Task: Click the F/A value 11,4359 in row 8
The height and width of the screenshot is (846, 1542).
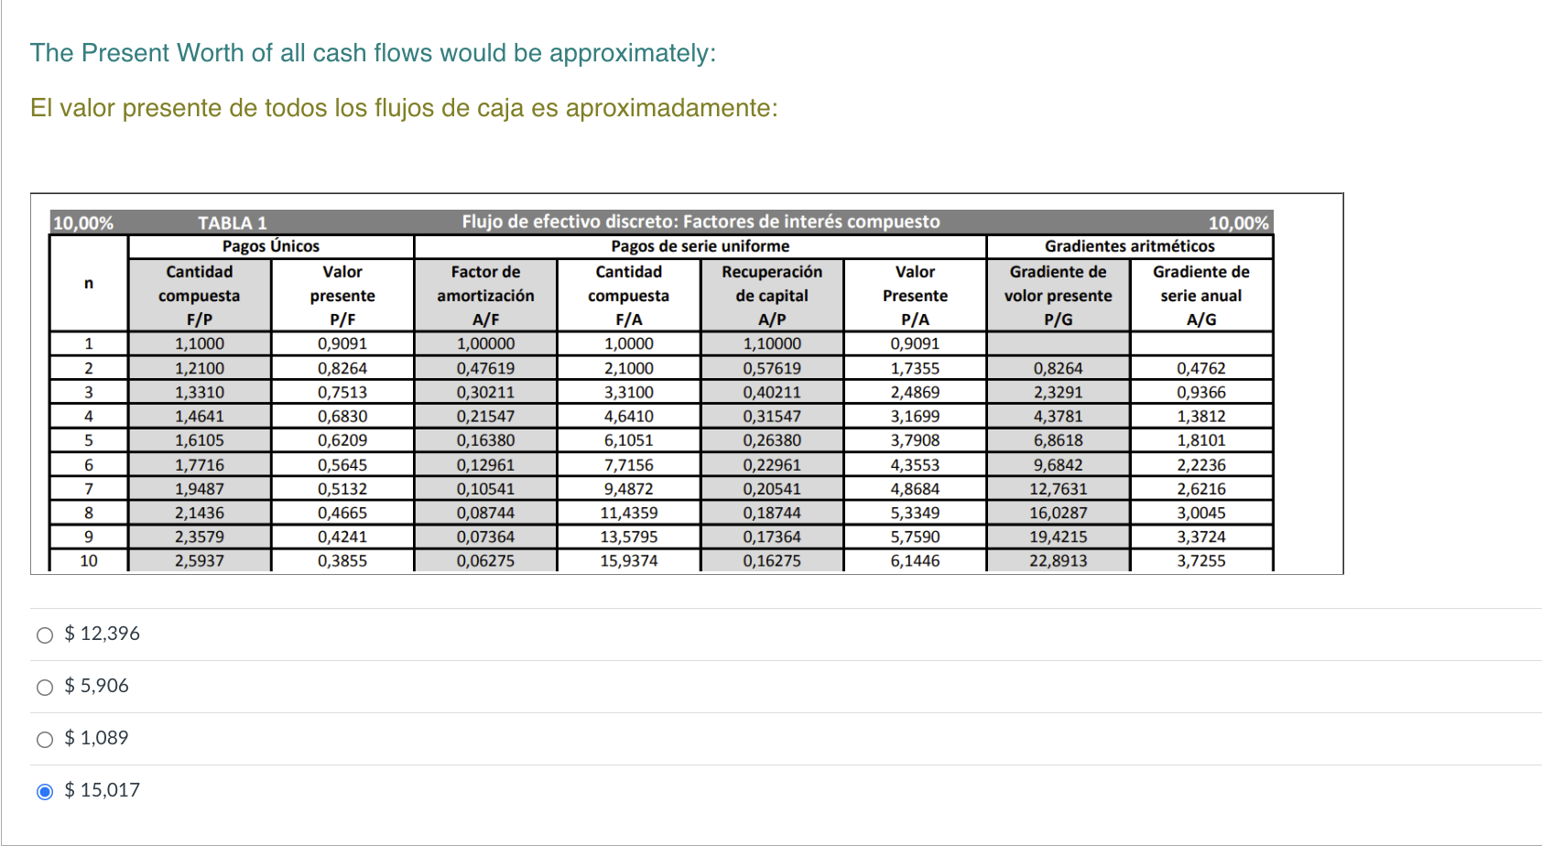Action: pyautogui.click(x=629, y=513)
